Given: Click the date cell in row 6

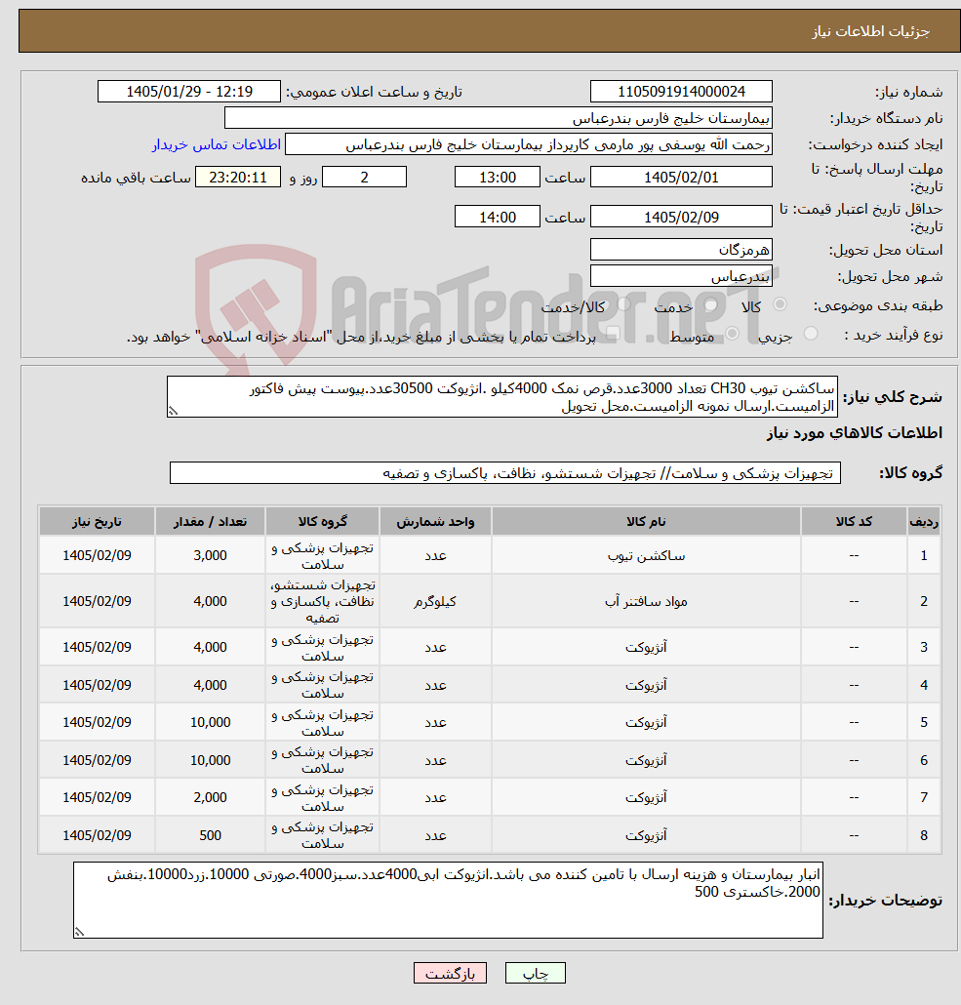Looking at the screenshot, I should tap(97, 760).
